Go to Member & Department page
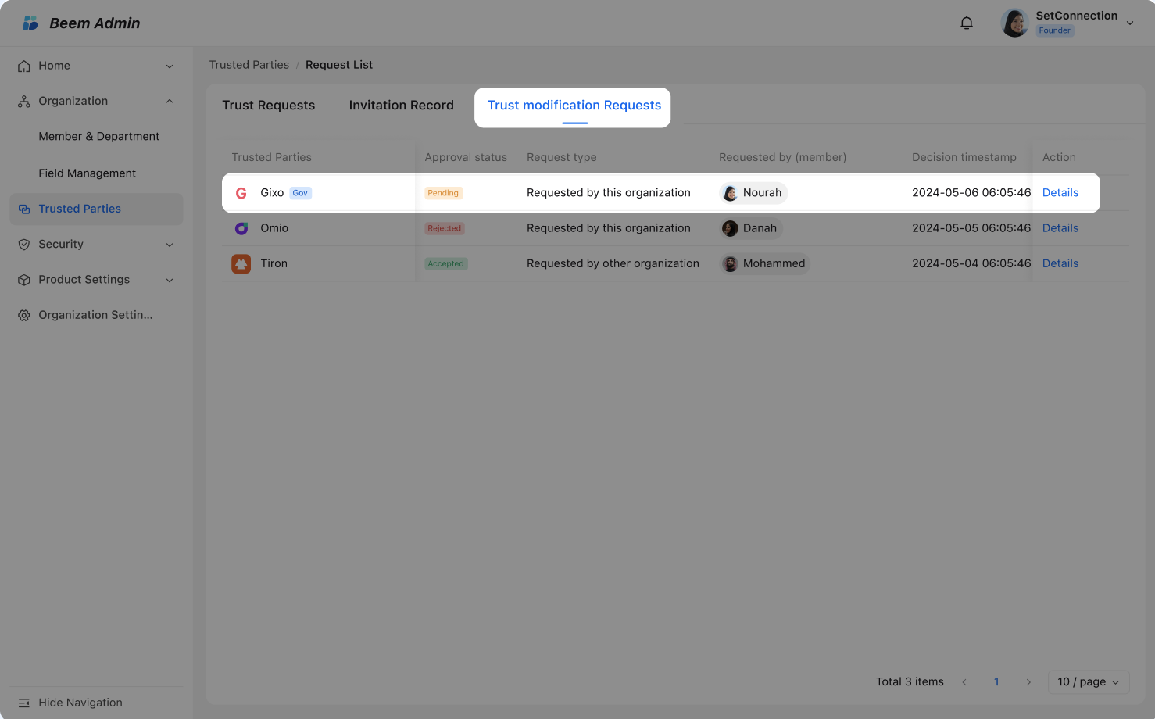1155x719 pixels. point(98,136)
